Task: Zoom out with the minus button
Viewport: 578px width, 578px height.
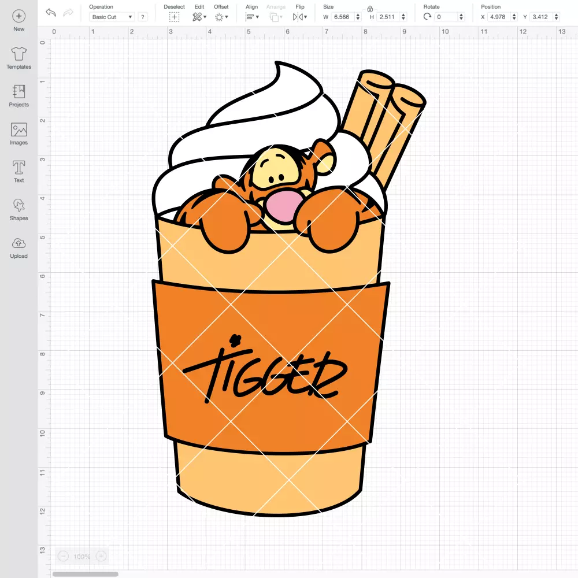Action: point(64,556)
